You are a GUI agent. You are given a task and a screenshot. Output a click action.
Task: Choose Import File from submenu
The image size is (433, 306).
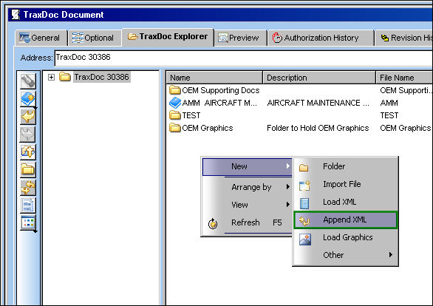click(345, 184)
